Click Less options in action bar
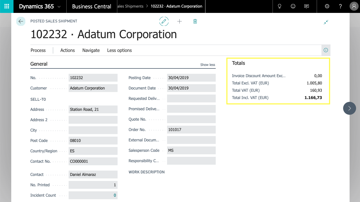 [119, 50]
